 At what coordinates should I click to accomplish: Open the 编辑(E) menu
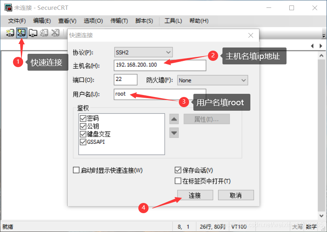coord(42,21)
